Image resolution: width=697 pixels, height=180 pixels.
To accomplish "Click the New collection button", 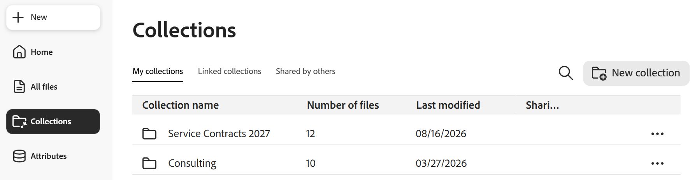I will click(636, 73).
